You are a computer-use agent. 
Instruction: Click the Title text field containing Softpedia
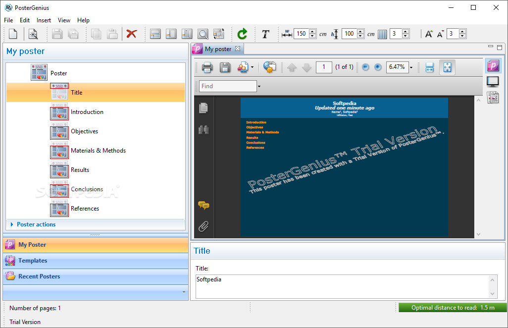(x=342, y=286)
